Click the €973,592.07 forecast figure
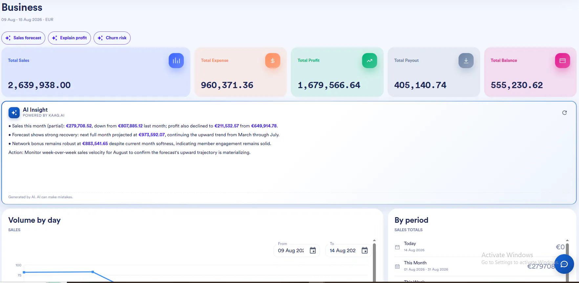Screen dimensions: 579x283 (152, 135)
